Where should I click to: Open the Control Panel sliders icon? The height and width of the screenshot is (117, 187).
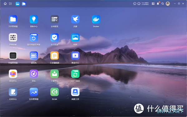(13, 37)
